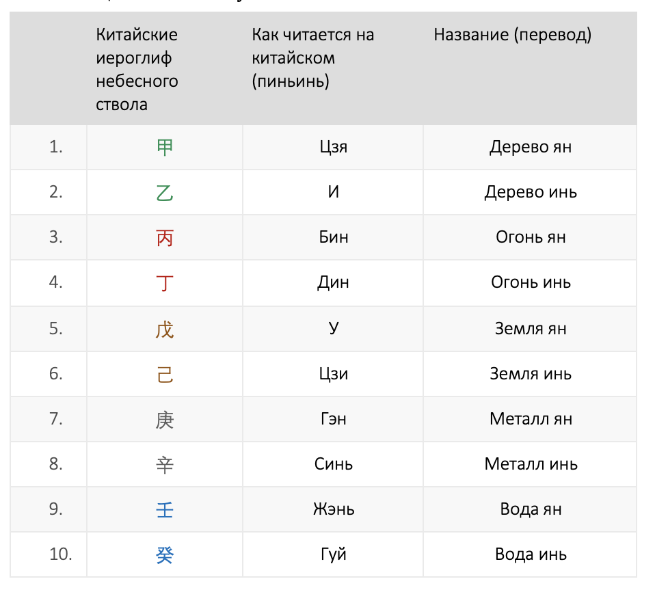The width and height of the screenshot is (655, 592).
Task: Select the brown 己 character in row 6
Action: pyautogui.click(x=165, y=375)
